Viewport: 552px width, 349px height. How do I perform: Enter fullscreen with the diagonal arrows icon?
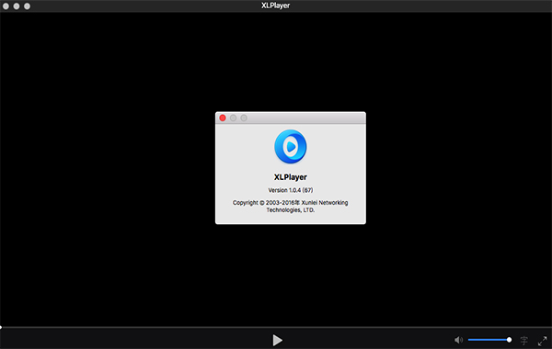543,341
